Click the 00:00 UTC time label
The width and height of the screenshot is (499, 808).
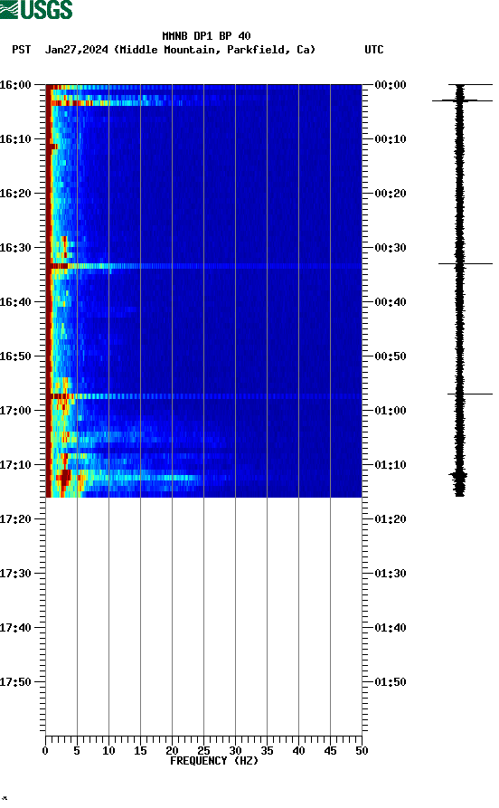(x=391, y=84)
